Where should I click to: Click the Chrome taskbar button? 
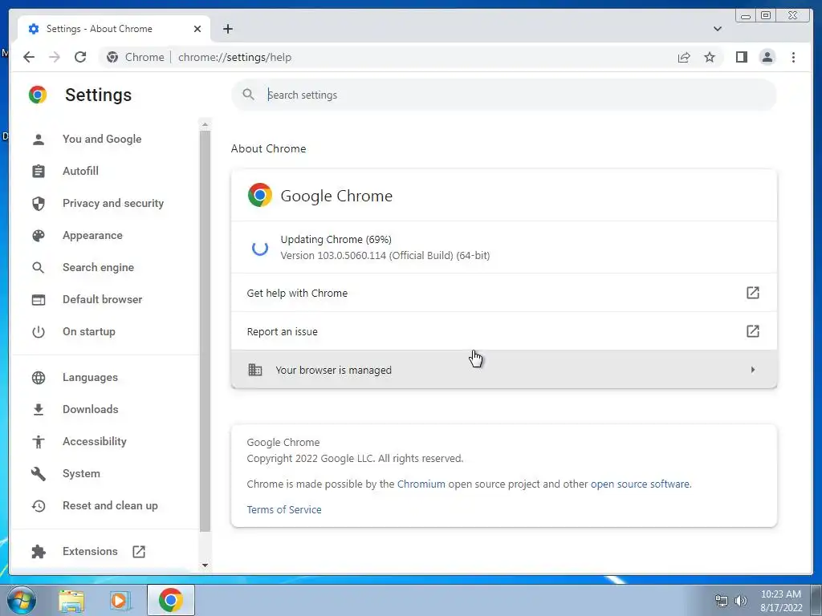tap(171, 600)
